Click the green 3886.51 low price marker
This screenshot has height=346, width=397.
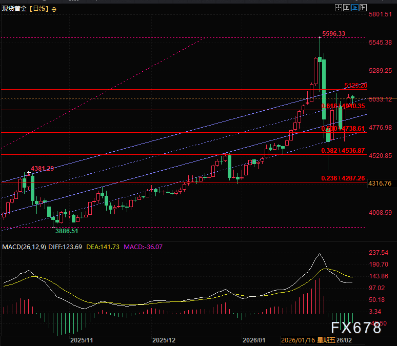67,231
